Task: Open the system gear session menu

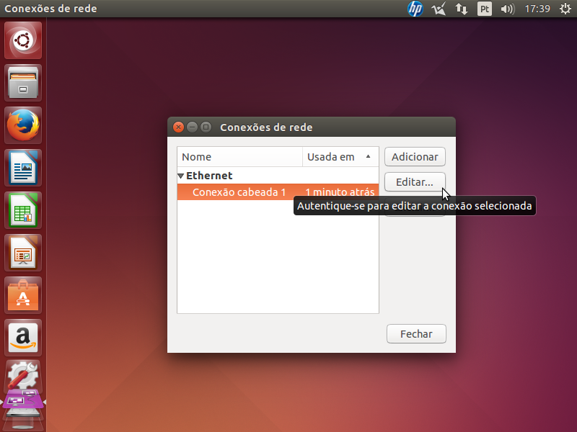Action: (565, 9)
